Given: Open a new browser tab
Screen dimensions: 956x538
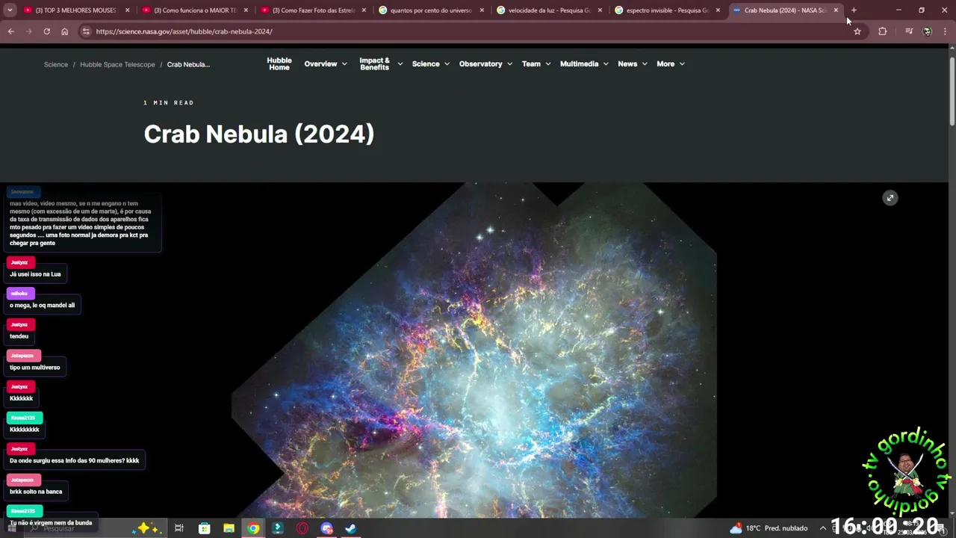Looking at the screenshot, I should pyautogui.click(x=854, y=10).
